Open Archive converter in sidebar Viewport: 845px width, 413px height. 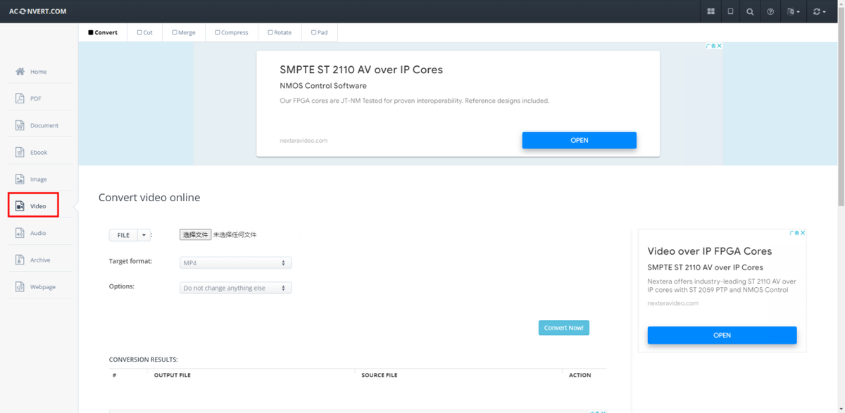(x=39, y=260)
